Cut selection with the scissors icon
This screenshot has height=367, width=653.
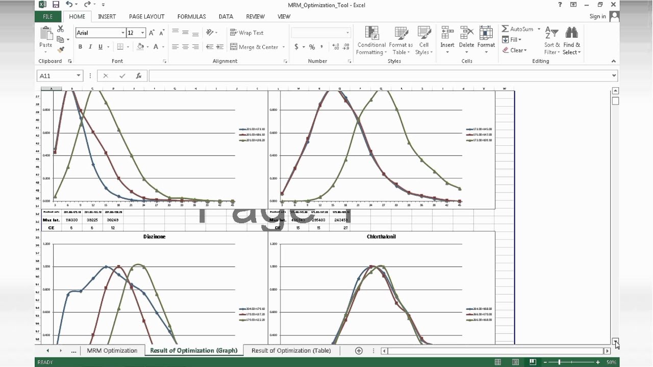click(x=61, y=29)
